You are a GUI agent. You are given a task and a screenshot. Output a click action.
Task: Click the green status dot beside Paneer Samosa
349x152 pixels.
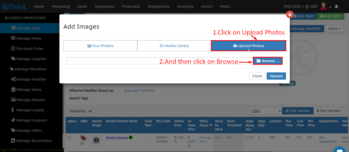[x=131, y=137]
